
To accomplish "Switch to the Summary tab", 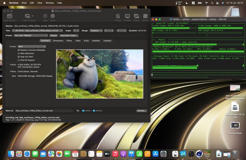I will [x=45, y=41].
